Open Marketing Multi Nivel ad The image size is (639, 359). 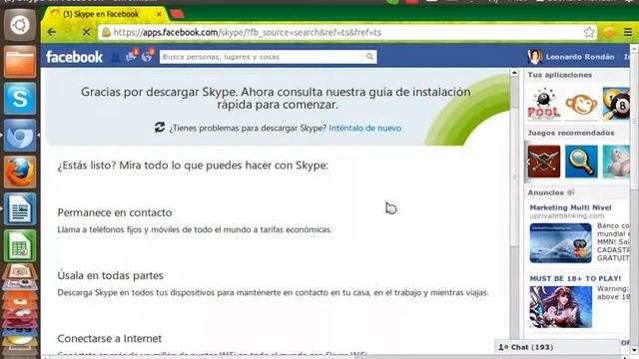point(570,207)
